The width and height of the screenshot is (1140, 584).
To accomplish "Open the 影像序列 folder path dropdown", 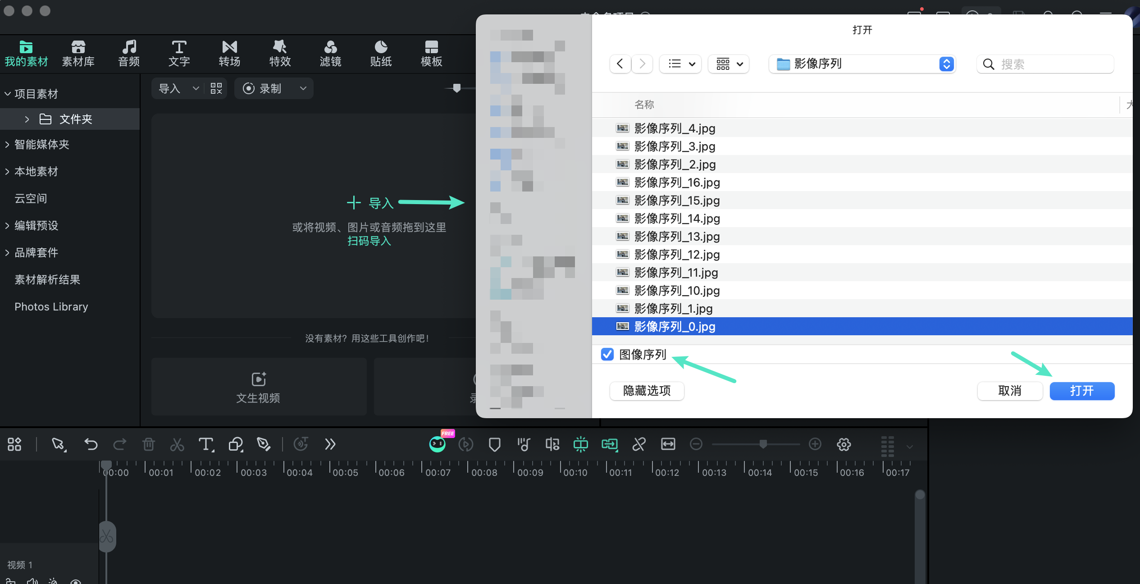I will 862,64.
